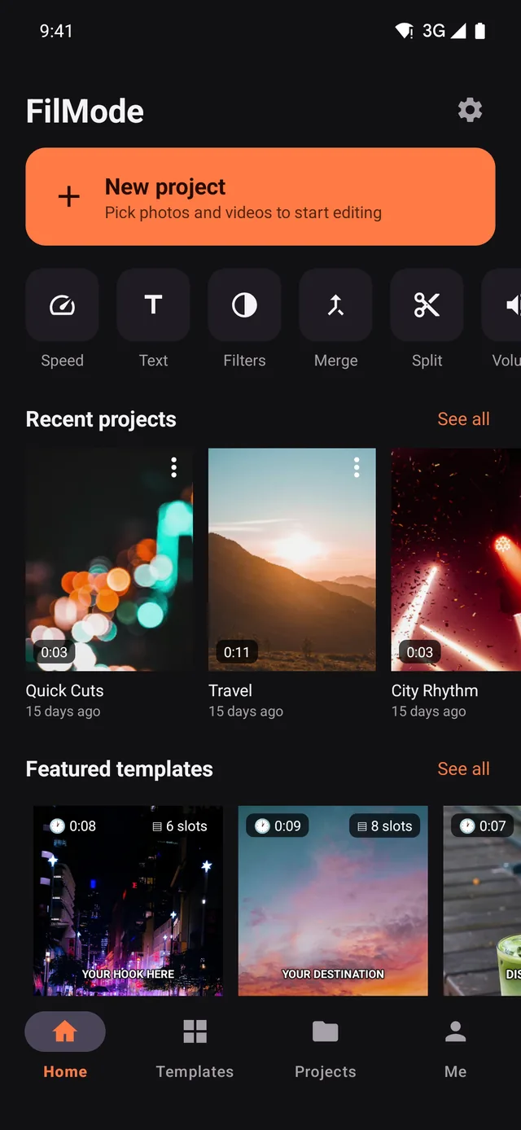See all recent projects
This screenshot has width=521, height=1130.
(463, 419)
